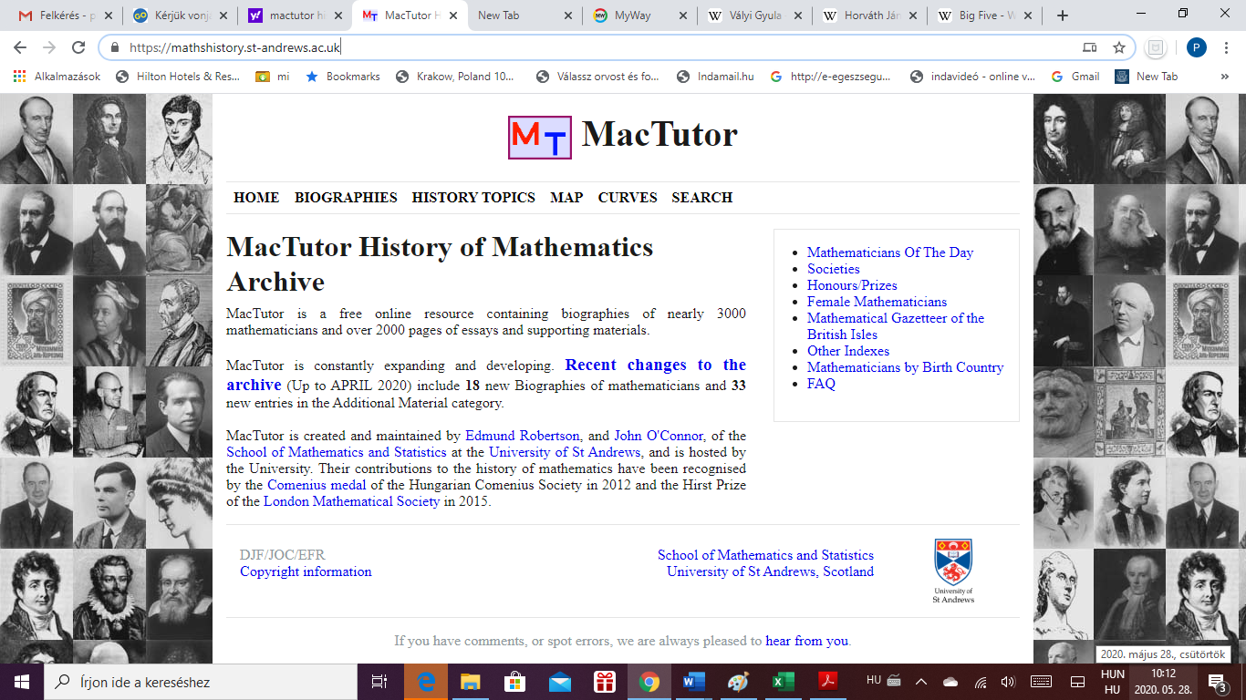
Task: Switch to the Yahoo mactutor tab
Action: (x=294, y=15)
